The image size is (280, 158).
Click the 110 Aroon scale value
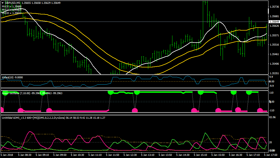click(x=271, y=93)
